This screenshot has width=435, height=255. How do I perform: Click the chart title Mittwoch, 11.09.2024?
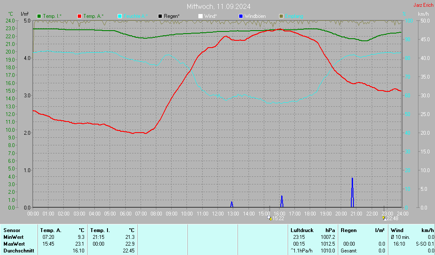(x=218, y=6)
